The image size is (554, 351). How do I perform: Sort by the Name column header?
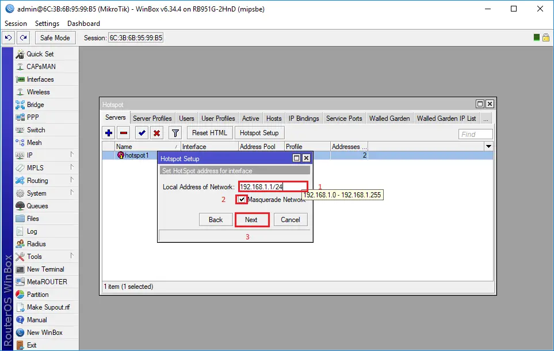(148, 146)
